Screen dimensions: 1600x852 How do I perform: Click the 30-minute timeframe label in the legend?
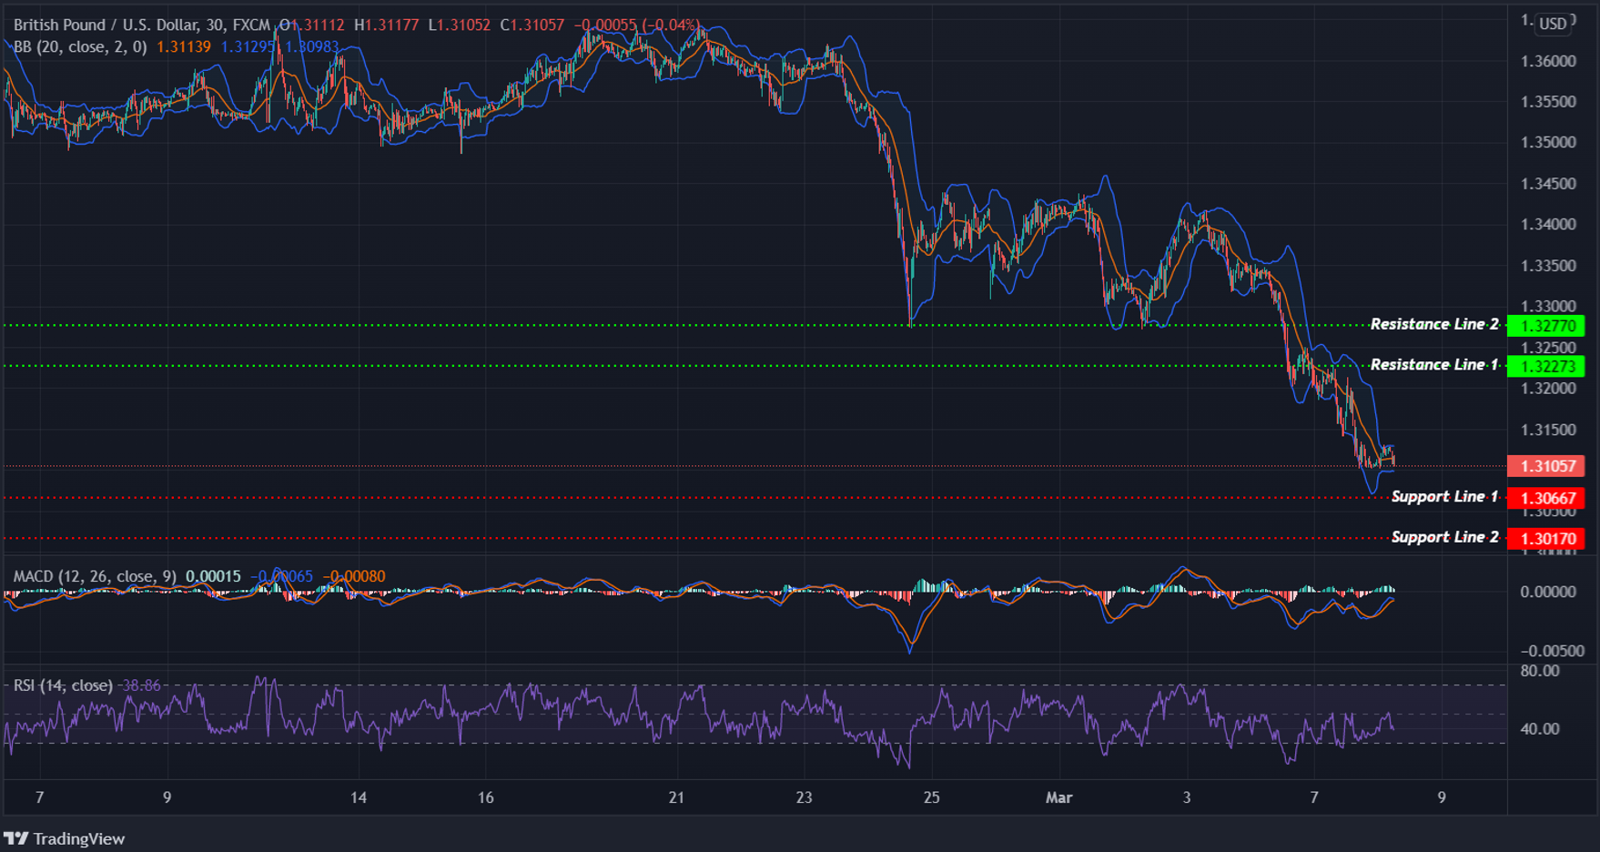[x=216, y=25]
